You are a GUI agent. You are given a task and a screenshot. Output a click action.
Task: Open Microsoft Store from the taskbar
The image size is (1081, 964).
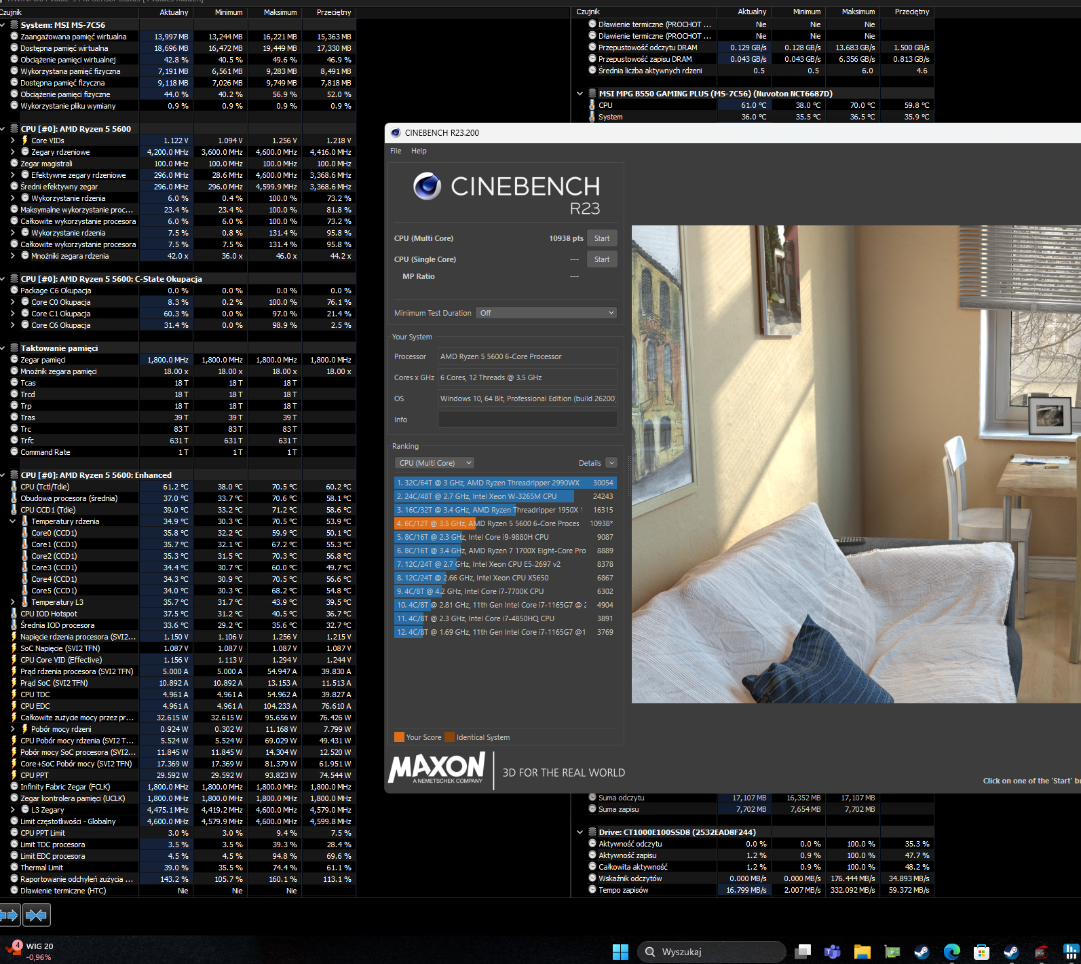981,952
